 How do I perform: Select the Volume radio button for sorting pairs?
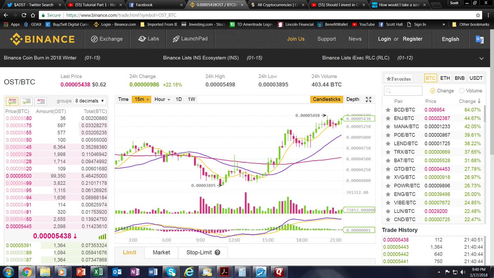point(463,91)
